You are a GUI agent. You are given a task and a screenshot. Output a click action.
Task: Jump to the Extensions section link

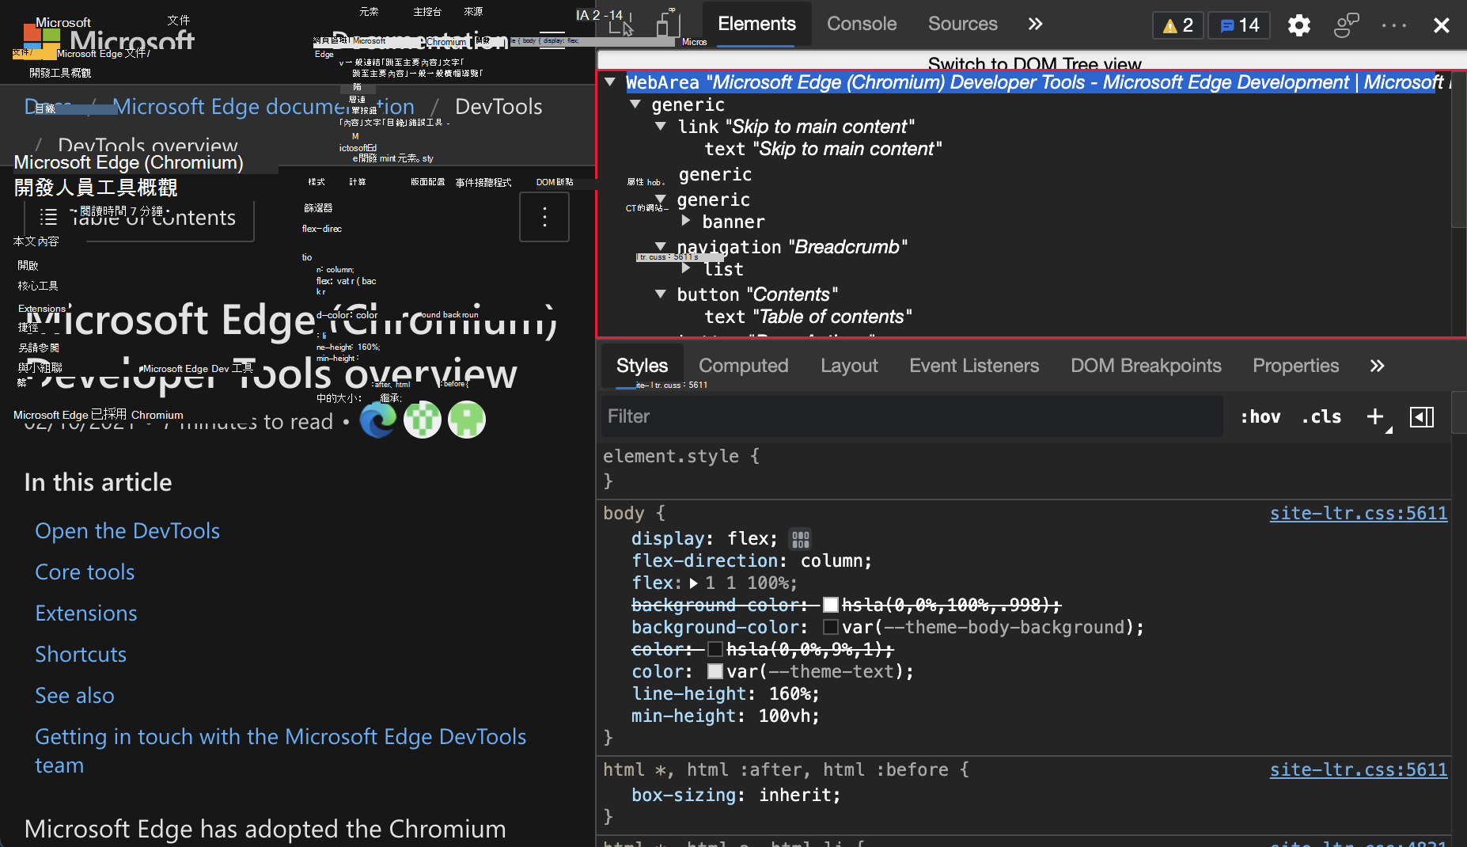click(x=86, y=613)
